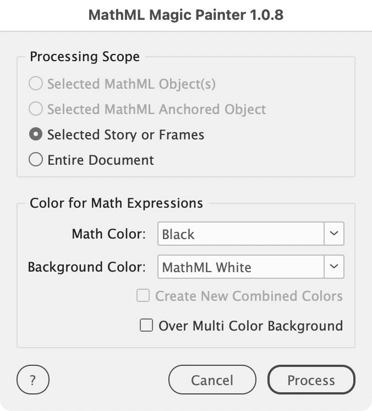Open the Math Color combo box showing Black

[x=241, y=234]
